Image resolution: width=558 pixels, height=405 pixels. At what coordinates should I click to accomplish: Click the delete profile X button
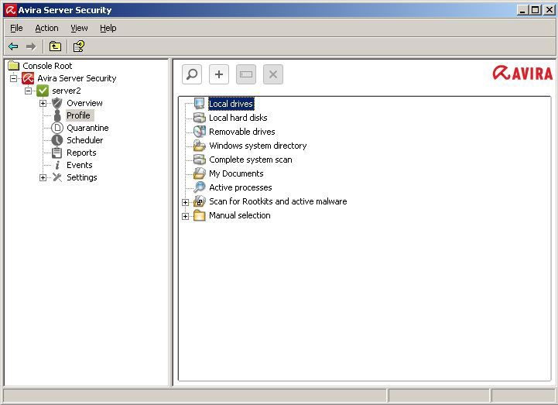[273, 74]
